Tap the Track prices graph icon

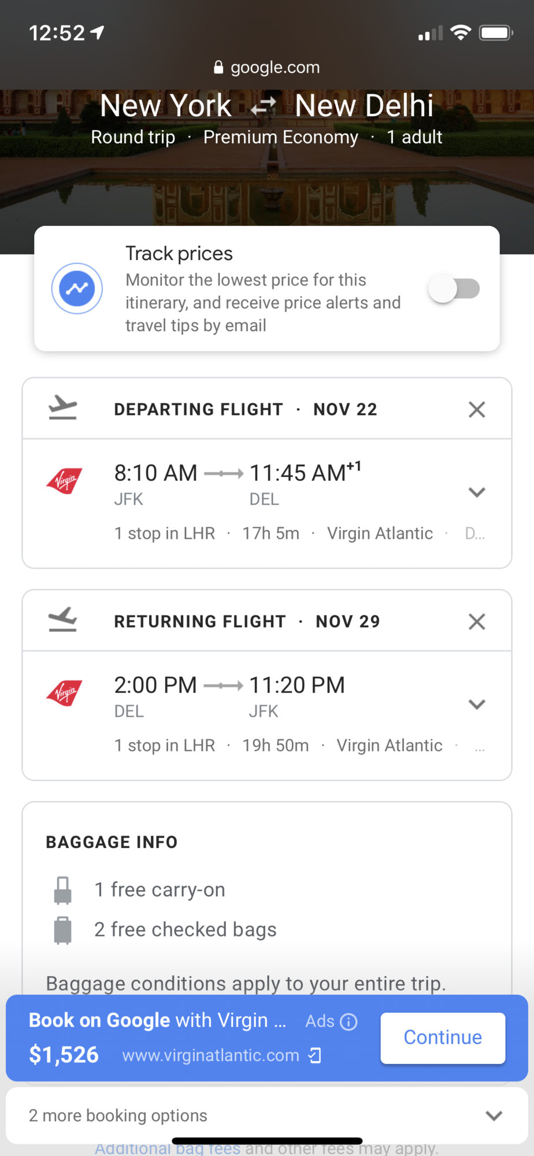pos(77,288)
